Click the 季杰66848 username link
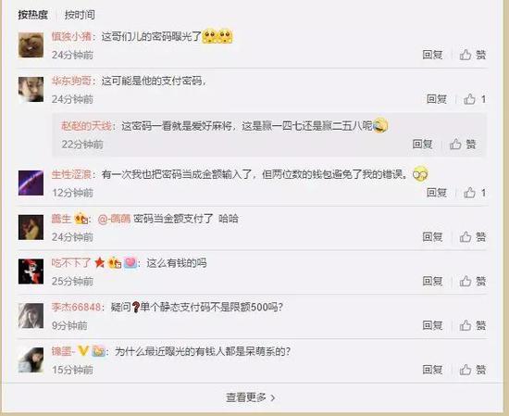 click(76, 307)
